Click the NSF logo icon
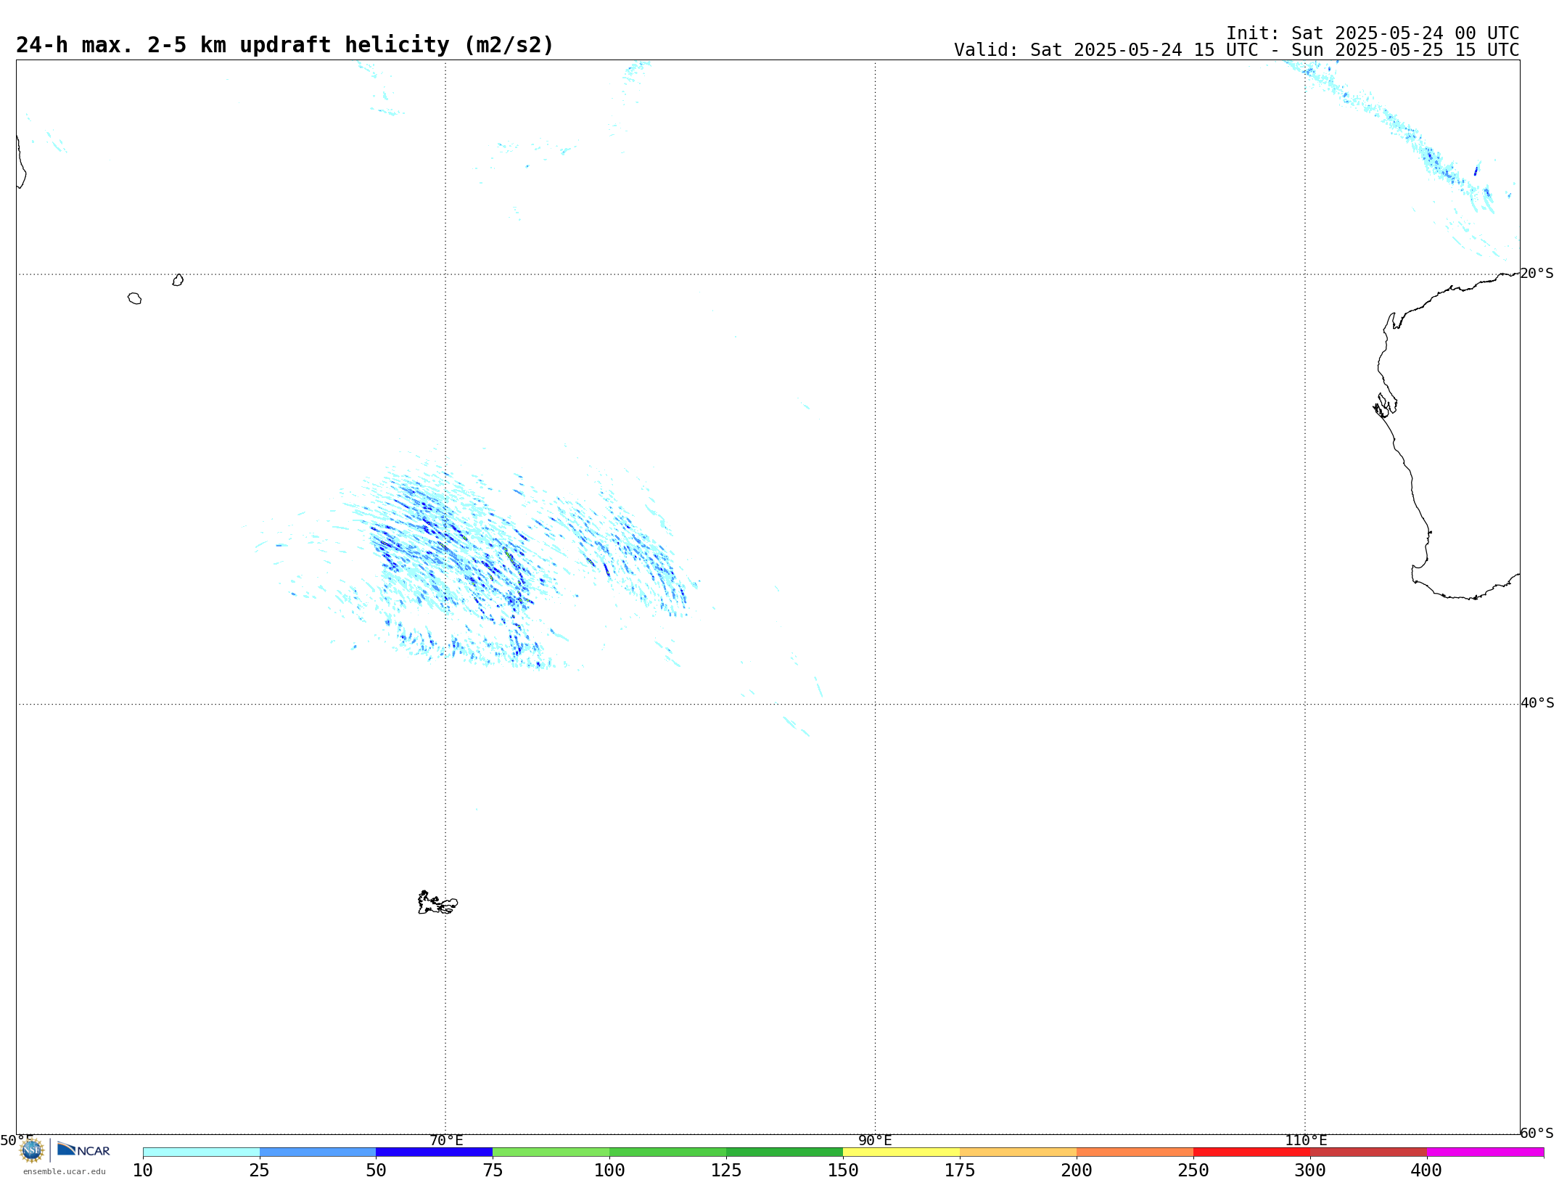Image resolution: width=1567 pixels, height=1180 pixels. (x=32, y=1150)
